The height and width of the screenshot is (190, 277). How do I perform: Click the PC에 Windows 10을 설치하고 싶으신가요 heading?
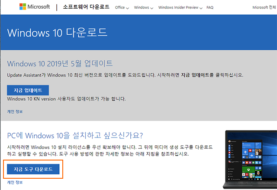pyautogui.click(x=75, y=136)
